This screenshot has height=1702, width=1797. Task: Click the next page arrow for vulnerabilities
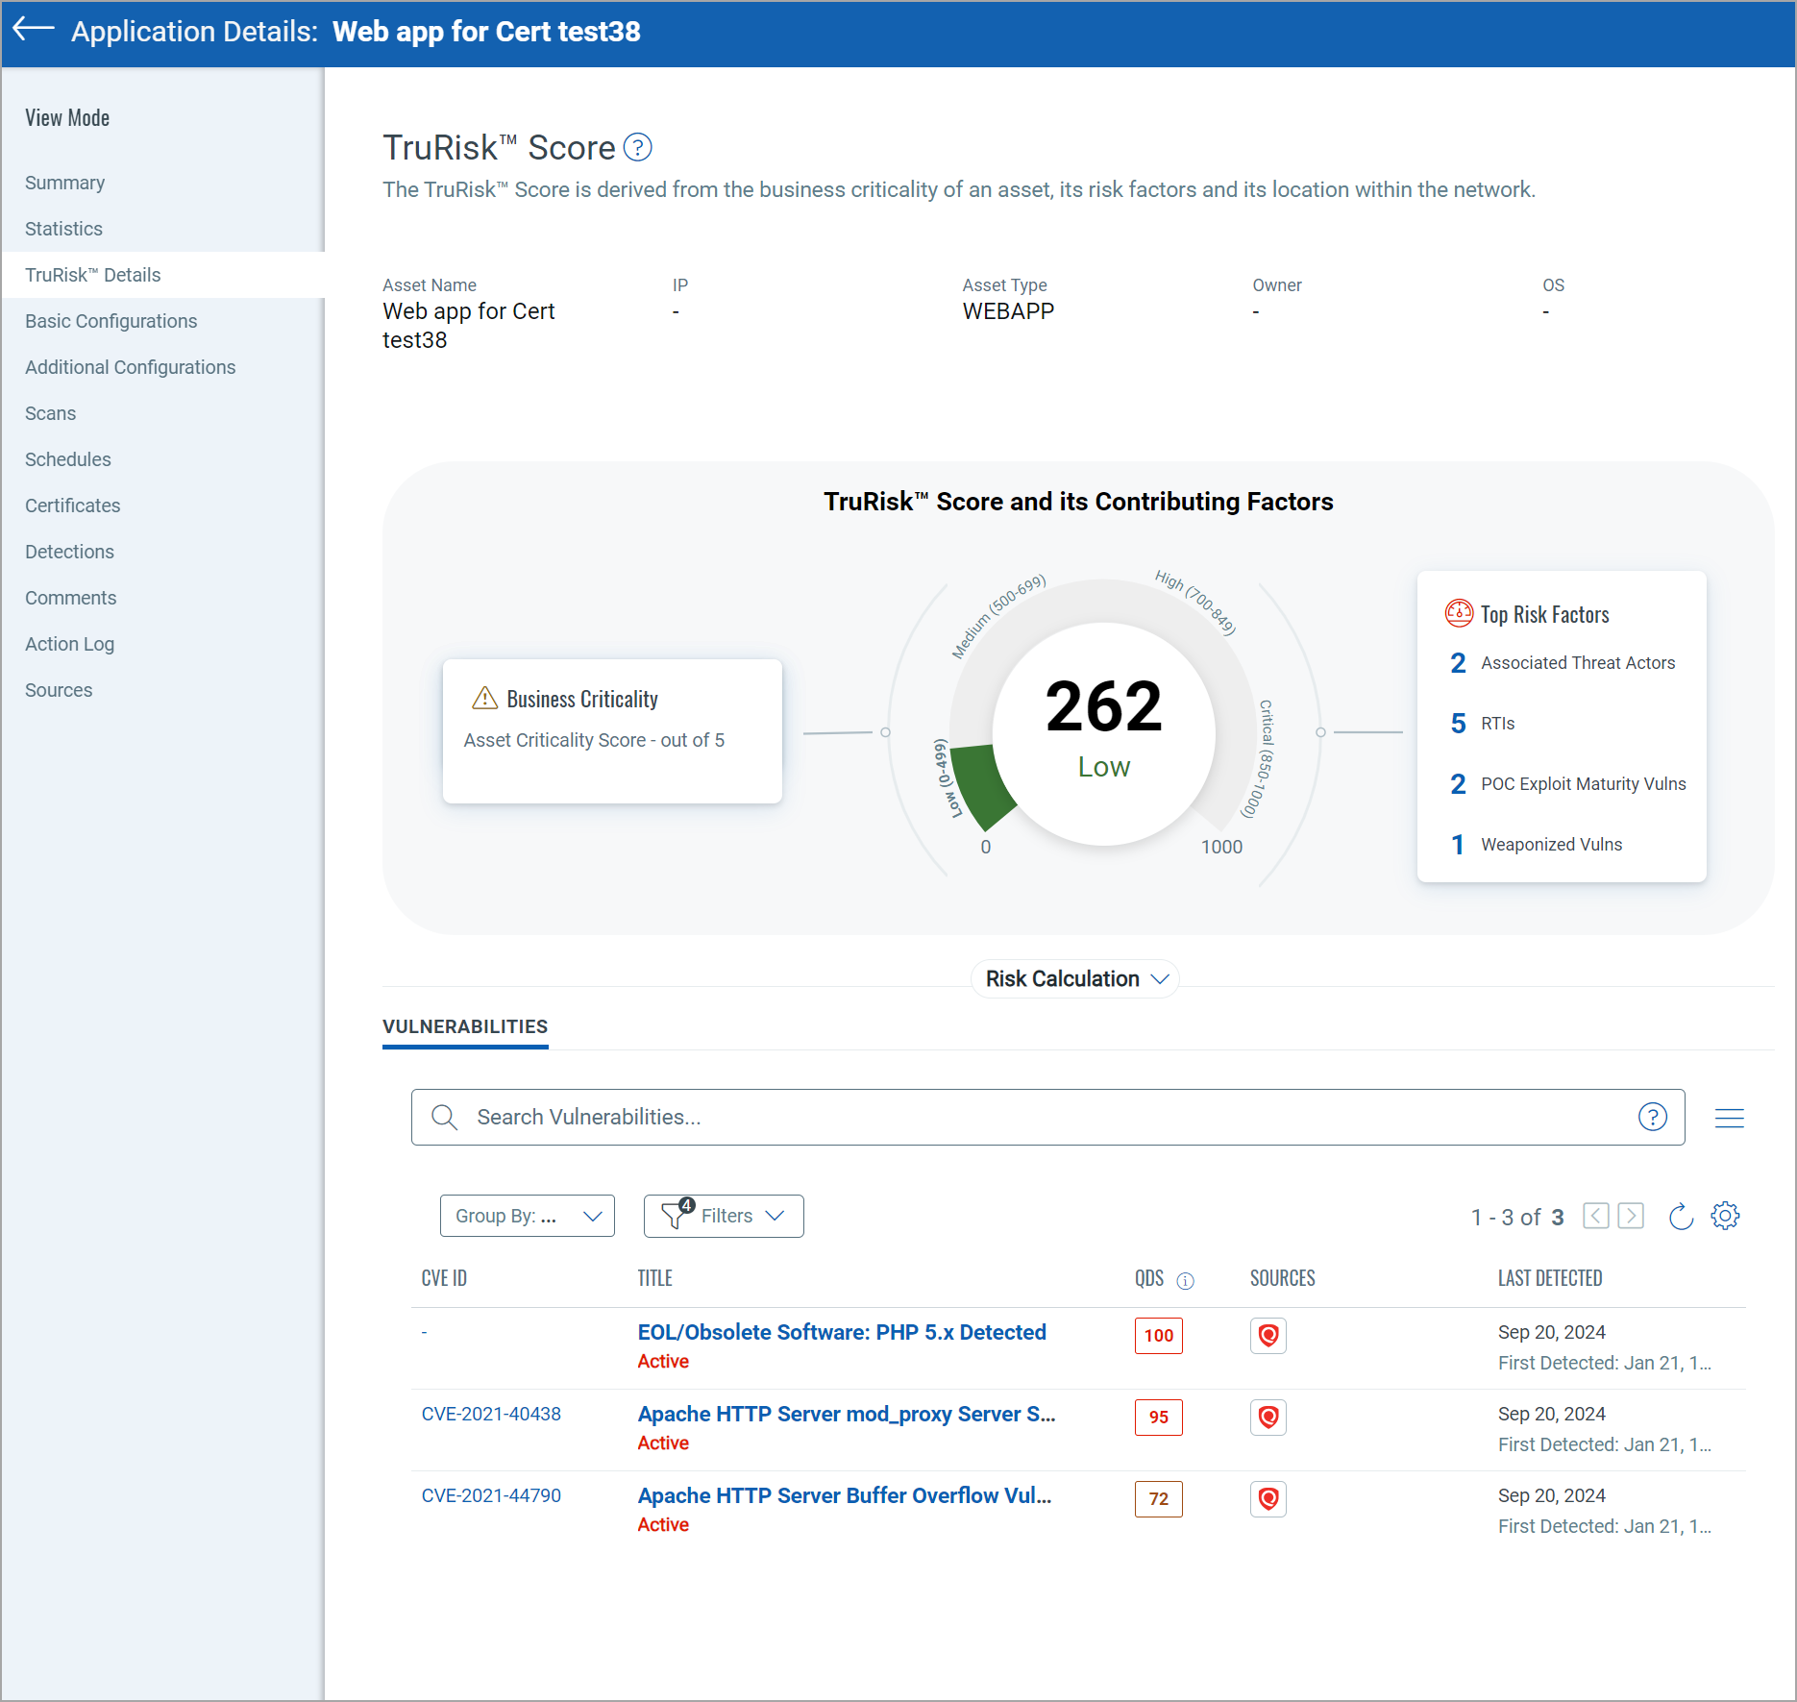[x=1631, y=1215]
